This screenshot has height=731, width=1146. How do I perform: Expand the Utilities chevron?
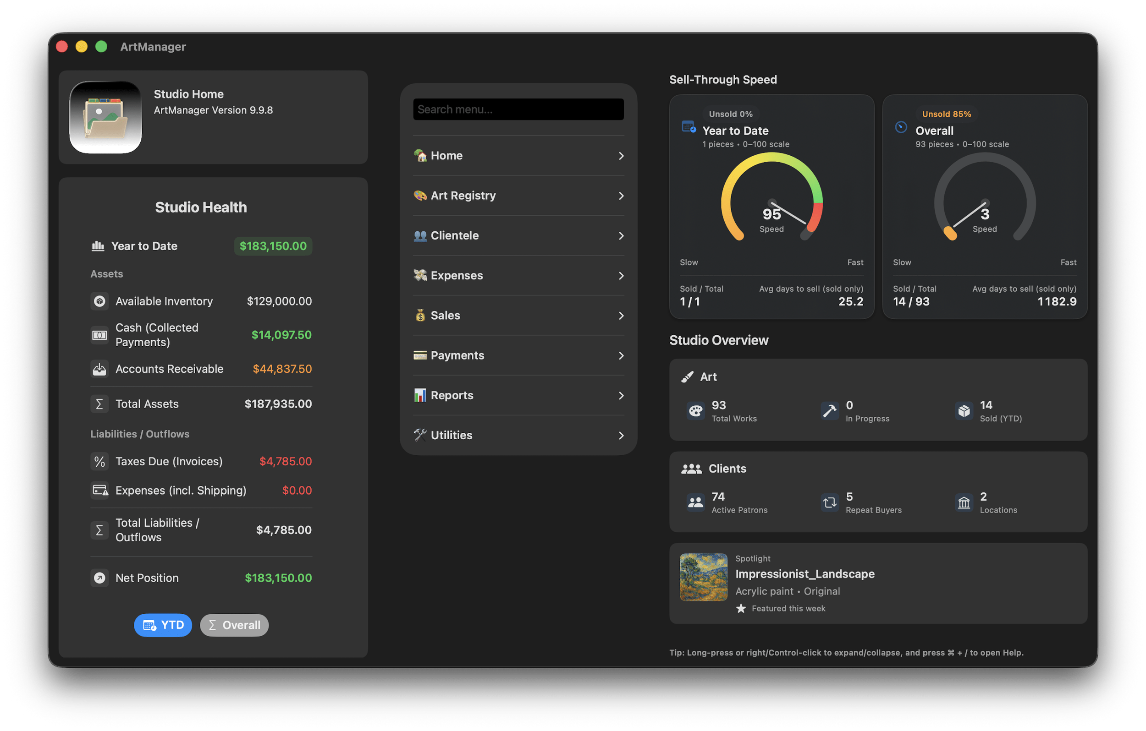point(621,435)
